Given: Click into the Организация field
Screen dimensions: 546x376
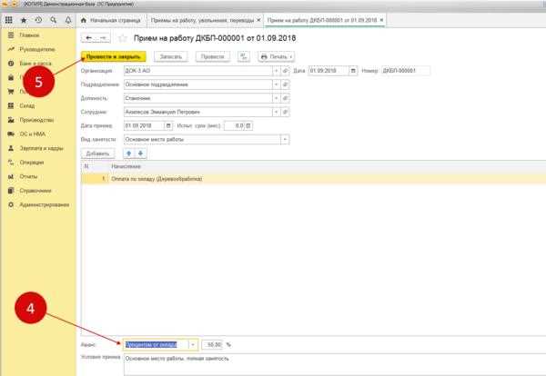Looking at the screenshot, I should pyautogui.click(x=198, y=71).
